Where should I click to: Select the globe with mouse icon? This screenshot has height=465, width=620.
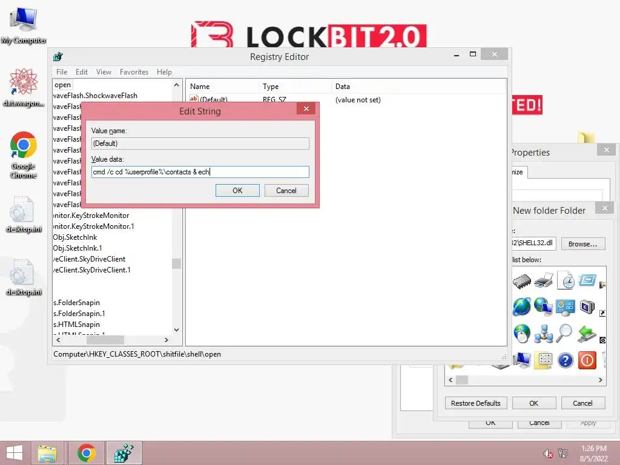522,333
